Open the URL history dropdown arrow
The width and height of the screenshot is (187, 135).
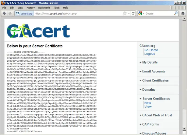coord(129,14)
